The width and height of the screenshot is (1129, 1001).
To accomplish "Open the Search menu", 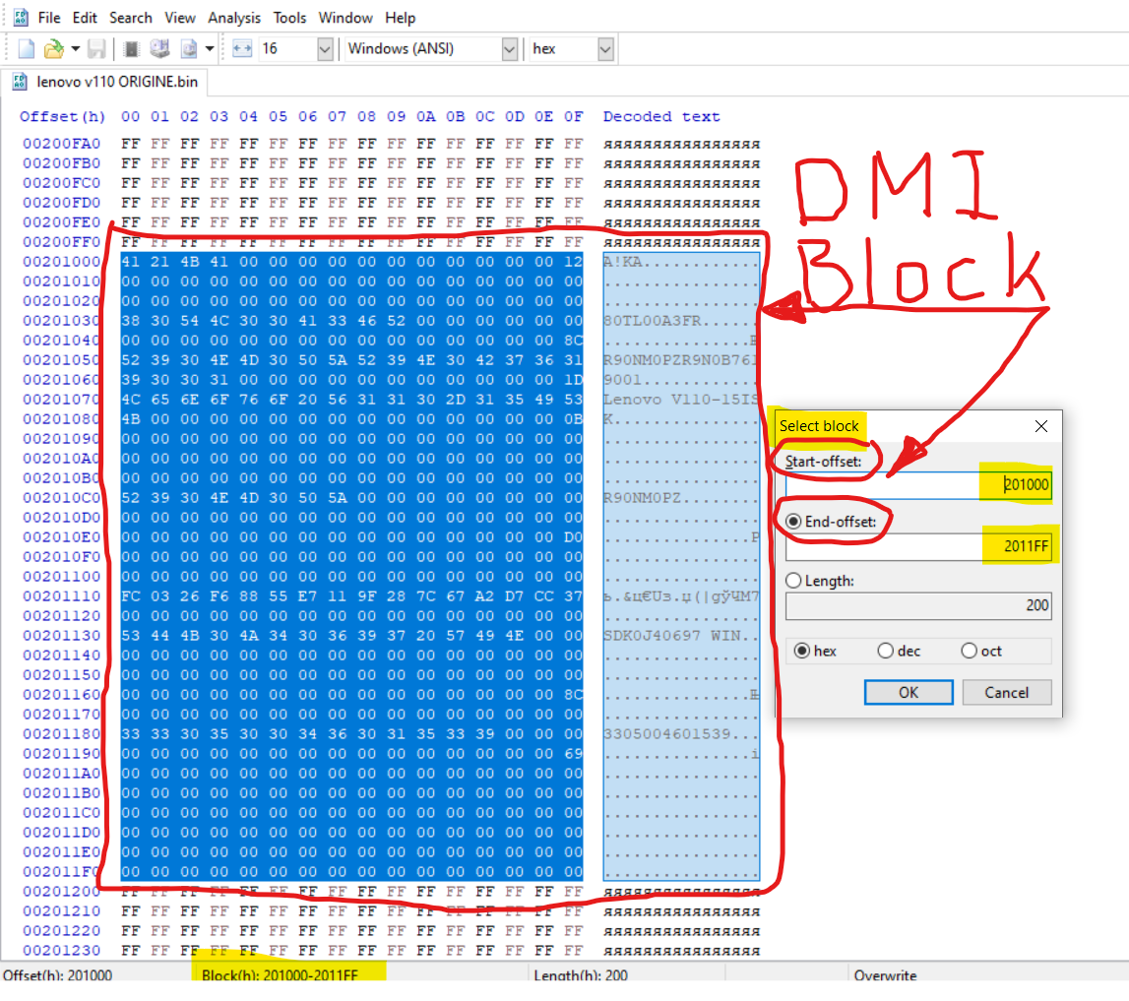I will pyautogui.click(x=130, y=18).
